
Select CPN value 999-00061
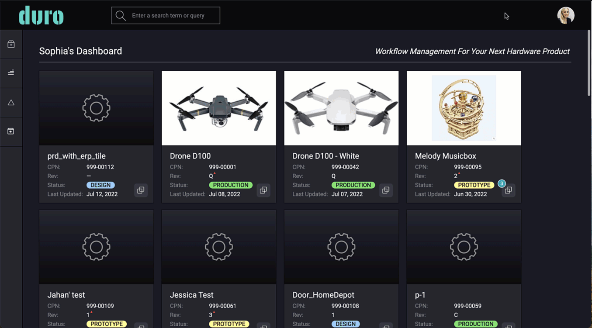click(222, 306)
